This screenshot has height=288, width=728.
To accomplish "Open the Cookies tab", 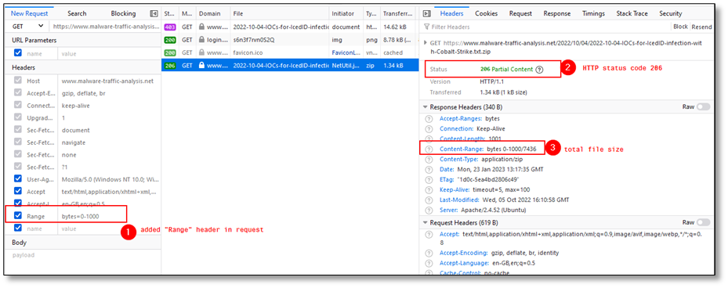I will point(486,13).
